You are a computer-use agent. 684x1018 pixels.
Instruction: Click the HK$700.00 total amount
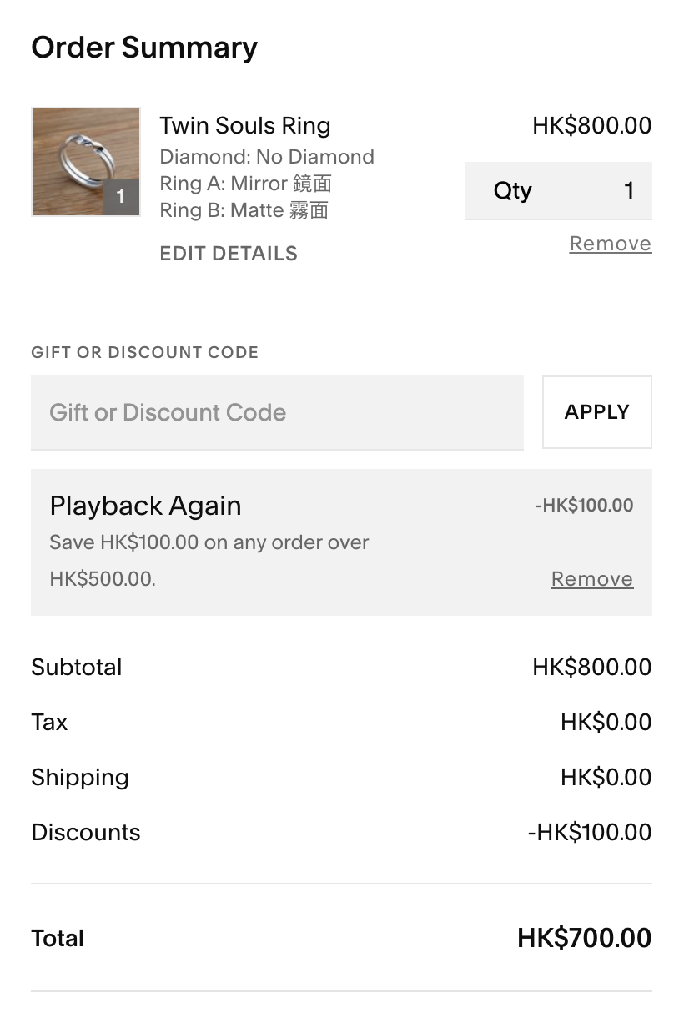[585, 938]
